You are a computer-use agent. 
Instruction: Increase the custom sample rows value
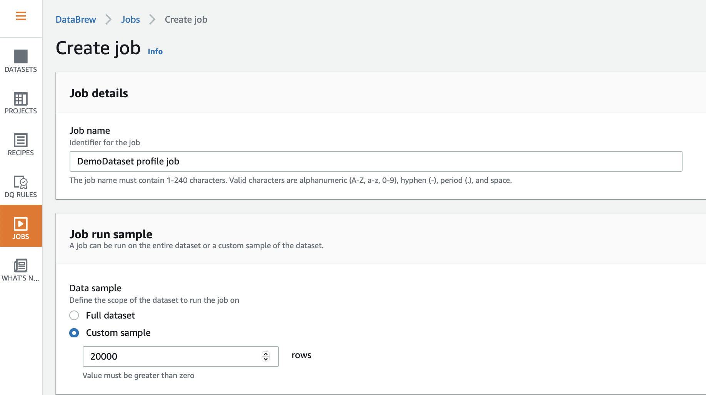pos(266,354)
